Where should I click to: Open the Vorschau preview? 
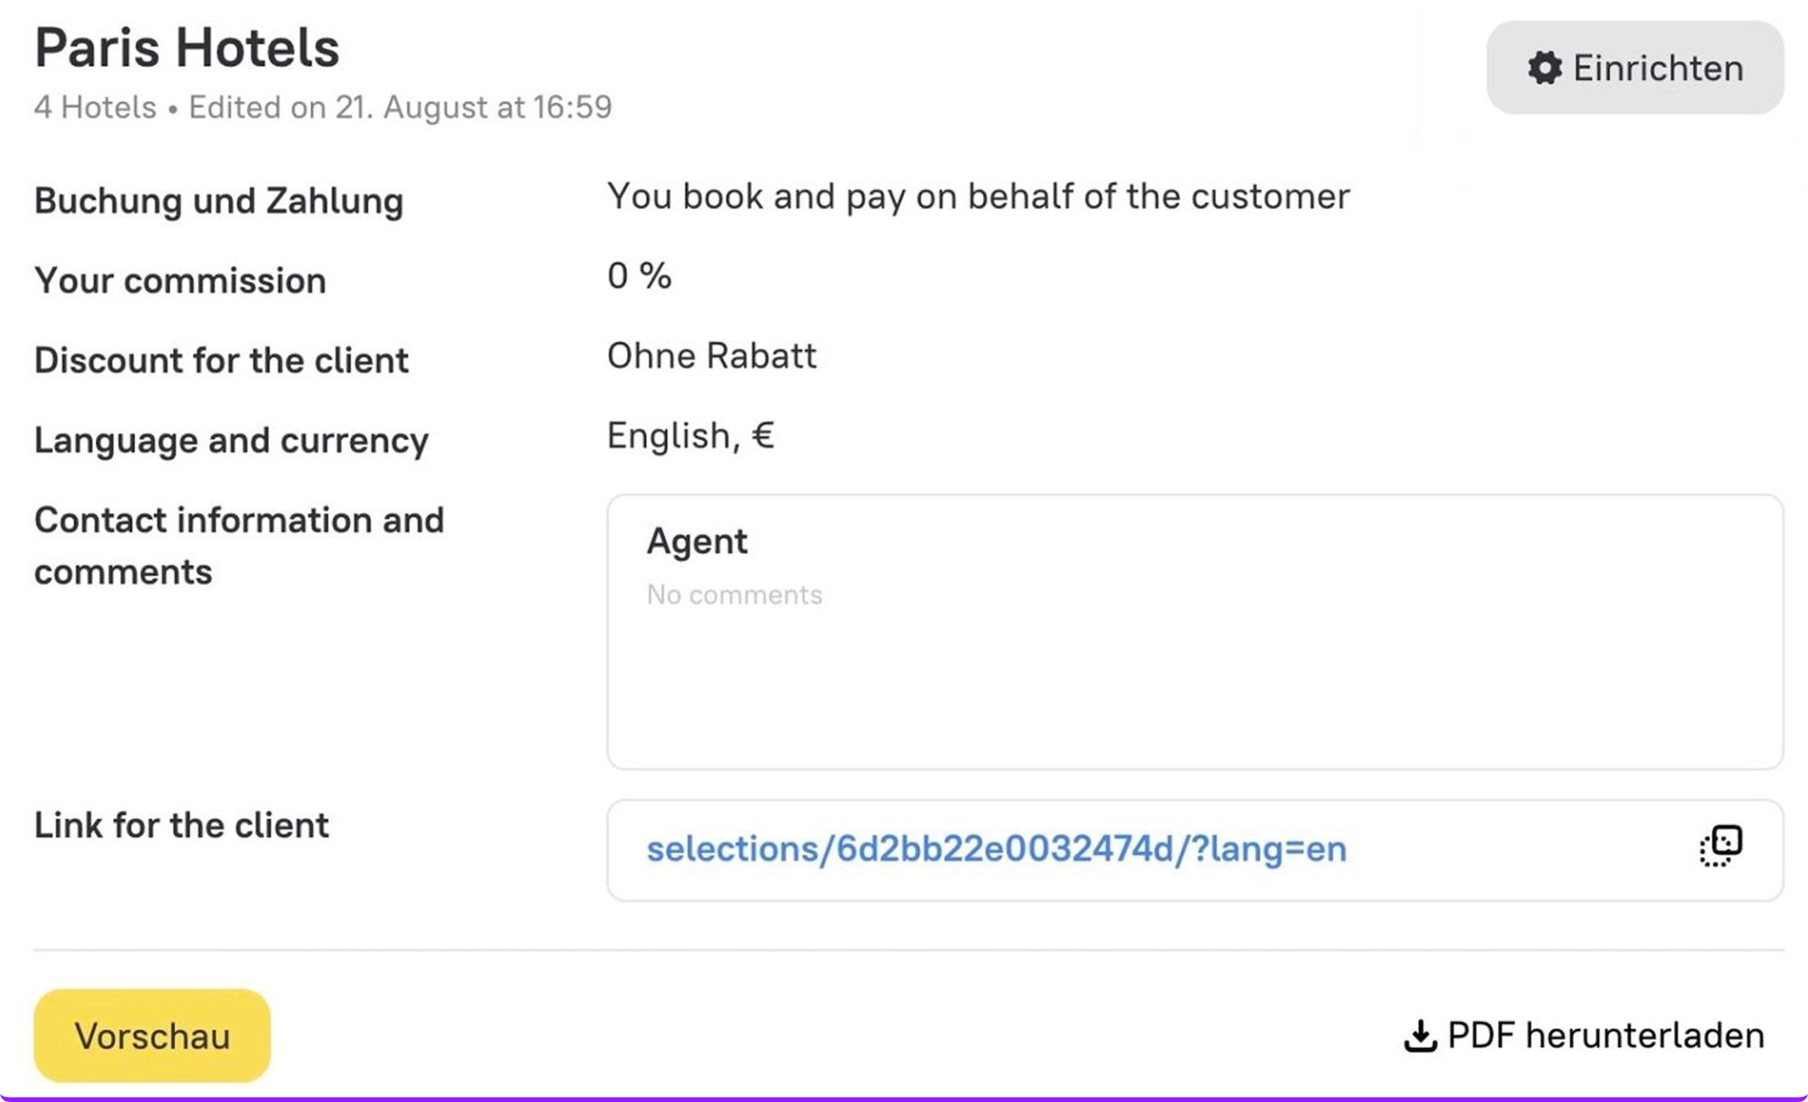pos(152,1035)
